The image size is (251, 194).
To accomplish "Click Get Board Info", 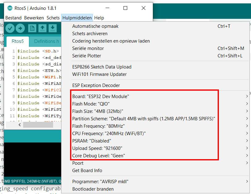I will pyautogui.click(x=87, y=171).
